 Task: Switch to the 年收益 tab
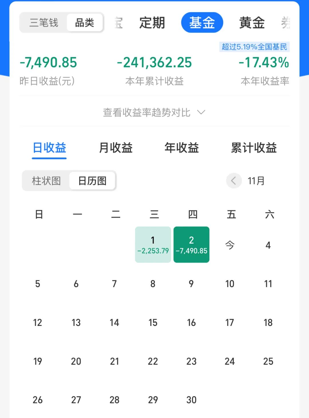tap(182, 148)
